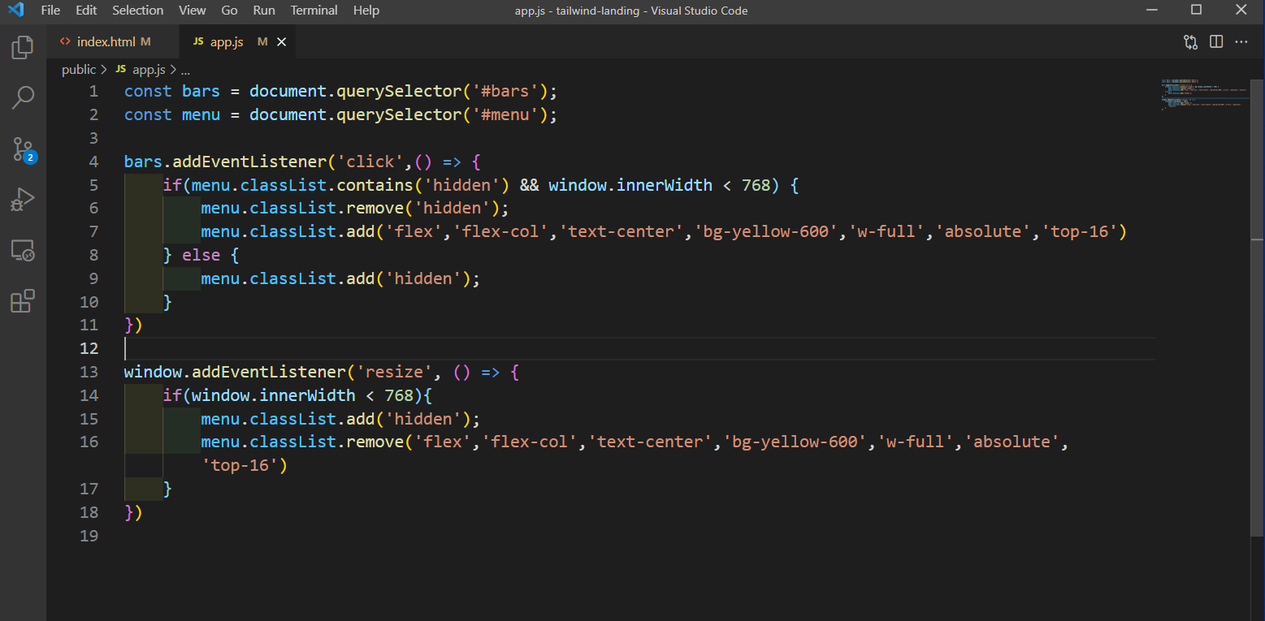Click 'absolute' string on line 16
This screenshot has width=1265, height=621.
tap(1012, 442)
